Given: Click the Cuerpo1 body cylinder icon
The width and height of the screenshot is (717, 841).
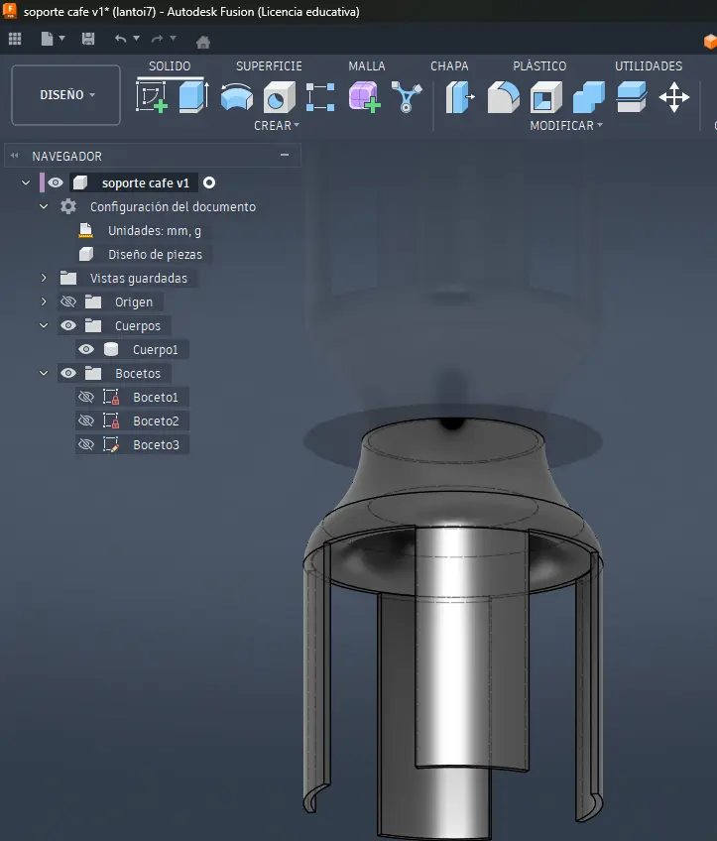Looking at the screenshot, I should pyautogui.click(x=111, y=349).
